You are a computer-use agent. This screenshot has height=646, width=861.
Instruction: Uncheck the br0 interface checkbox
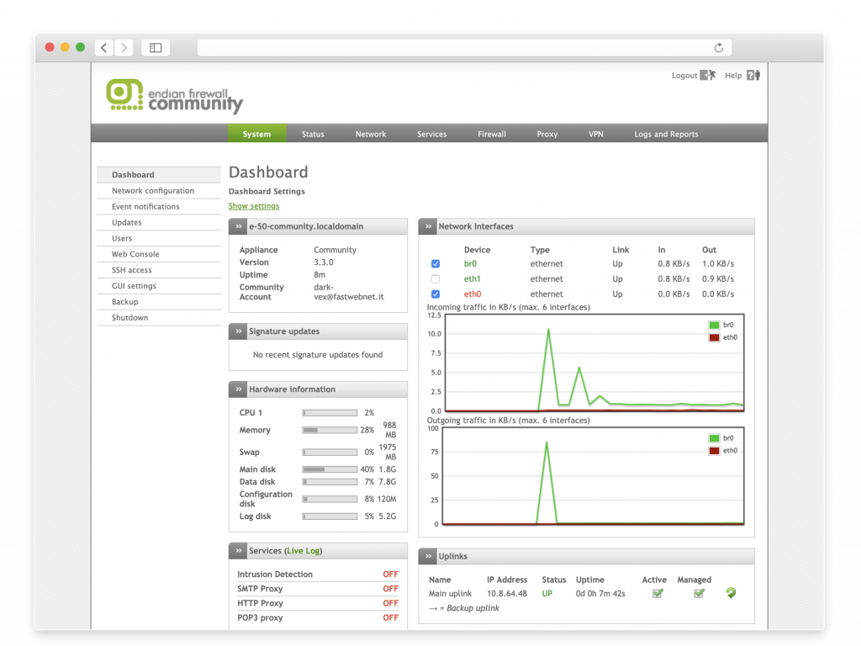(436, 264)
